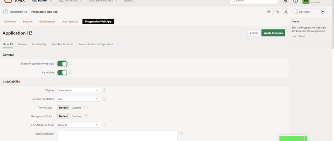Click the Run Page play button
Screen dimensions: 334x141
coord(323,12)
